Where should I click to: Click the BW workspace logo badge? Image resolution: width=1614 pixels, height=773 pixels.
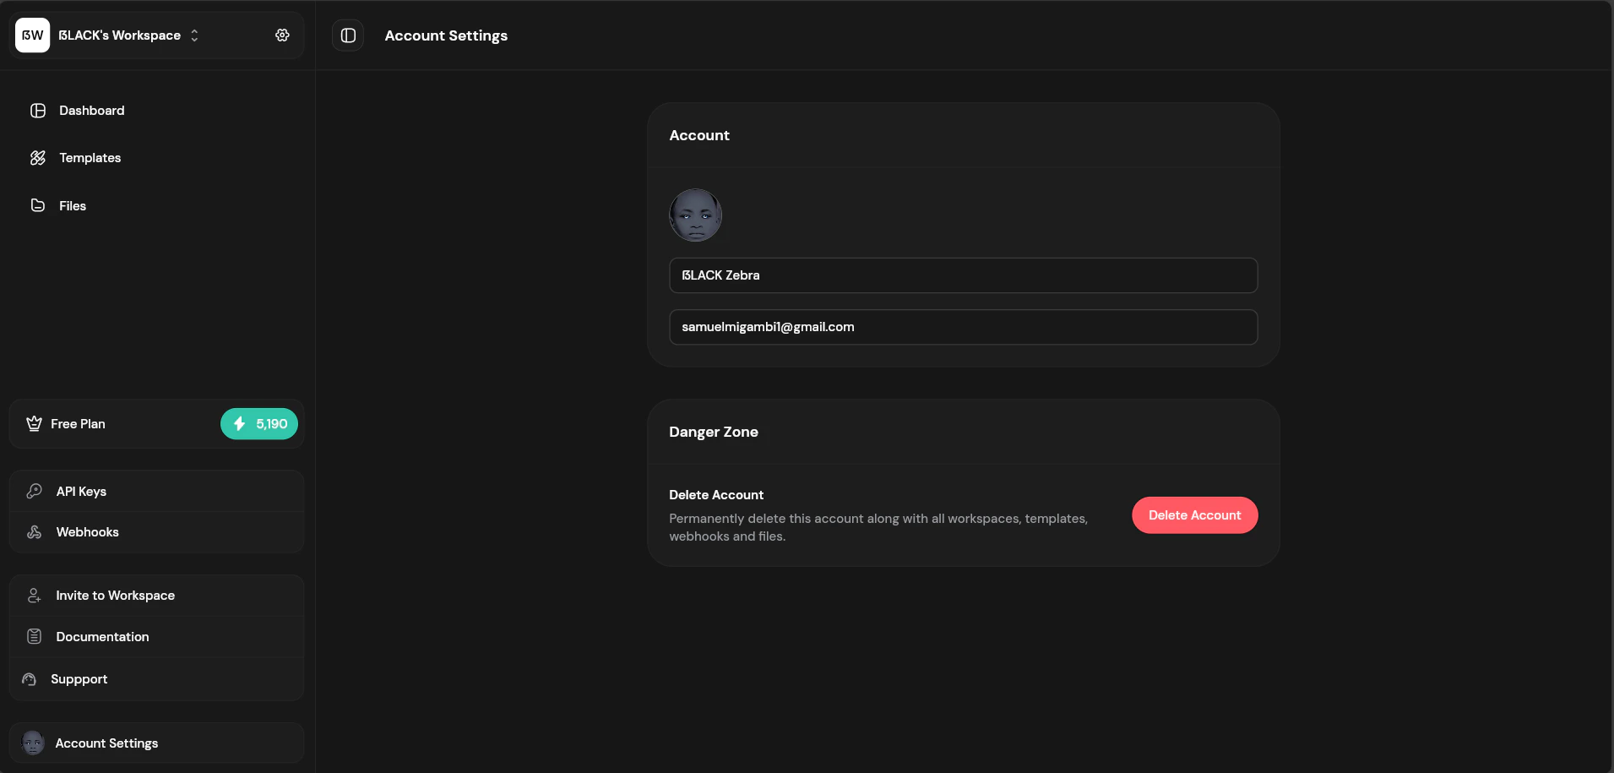33,35
